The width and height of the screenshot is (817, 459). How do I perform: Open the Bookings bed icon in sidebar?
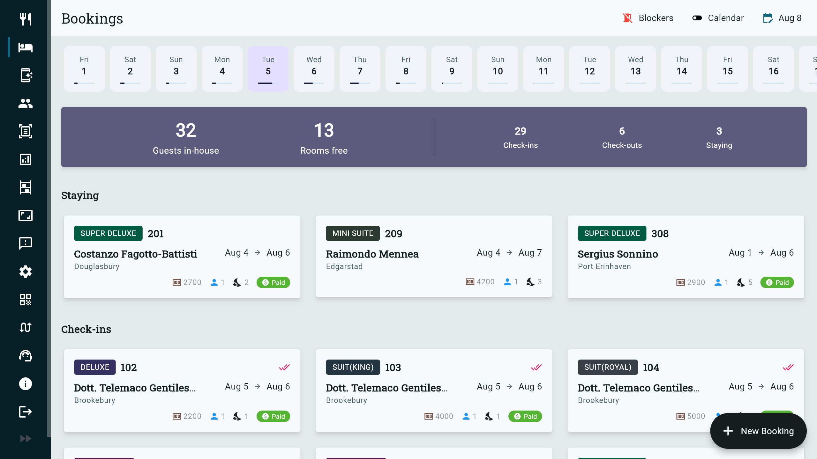tap(26, 47)
